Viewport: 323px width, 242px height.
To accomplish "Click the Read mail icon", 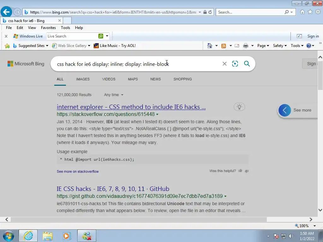I will point(237,46).
